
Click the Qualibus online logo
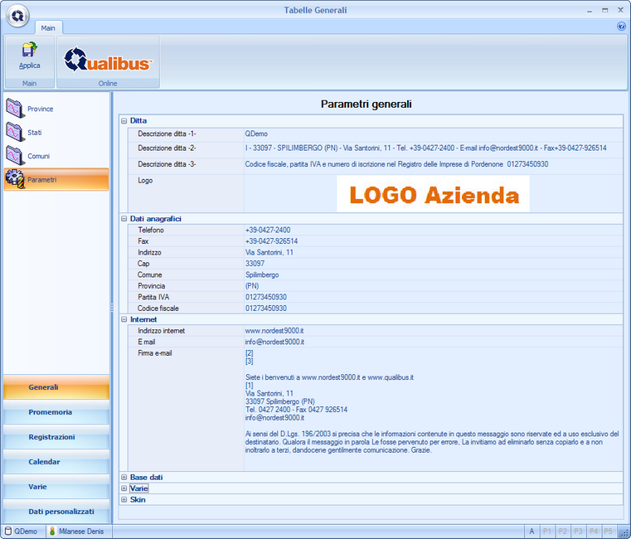108,58
